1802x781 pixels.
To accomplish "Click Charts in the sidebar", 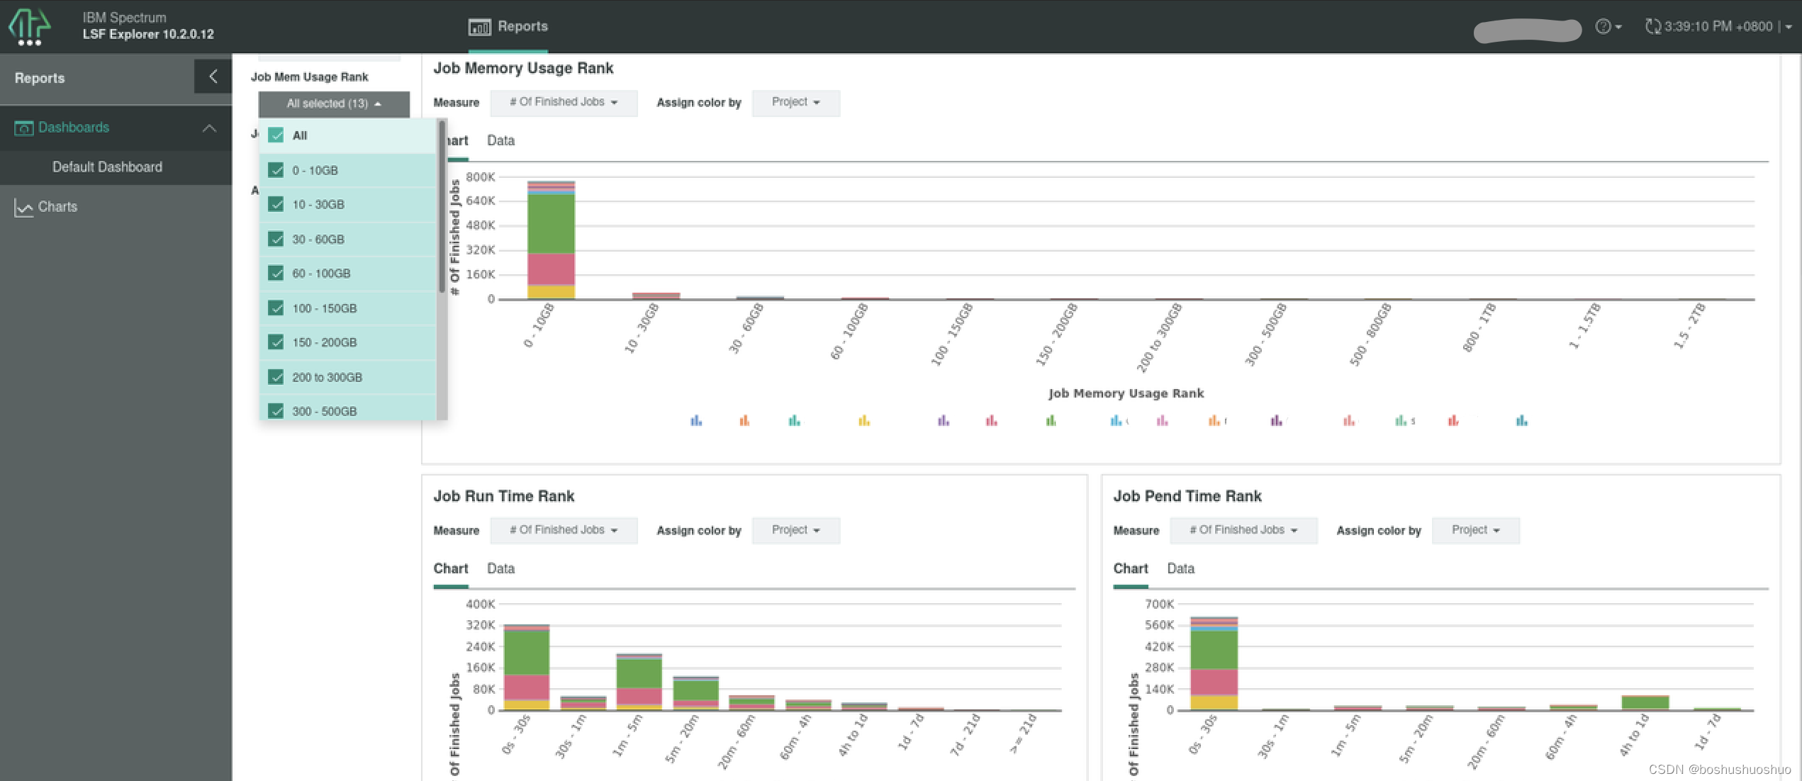I will [x=57, y=207].
